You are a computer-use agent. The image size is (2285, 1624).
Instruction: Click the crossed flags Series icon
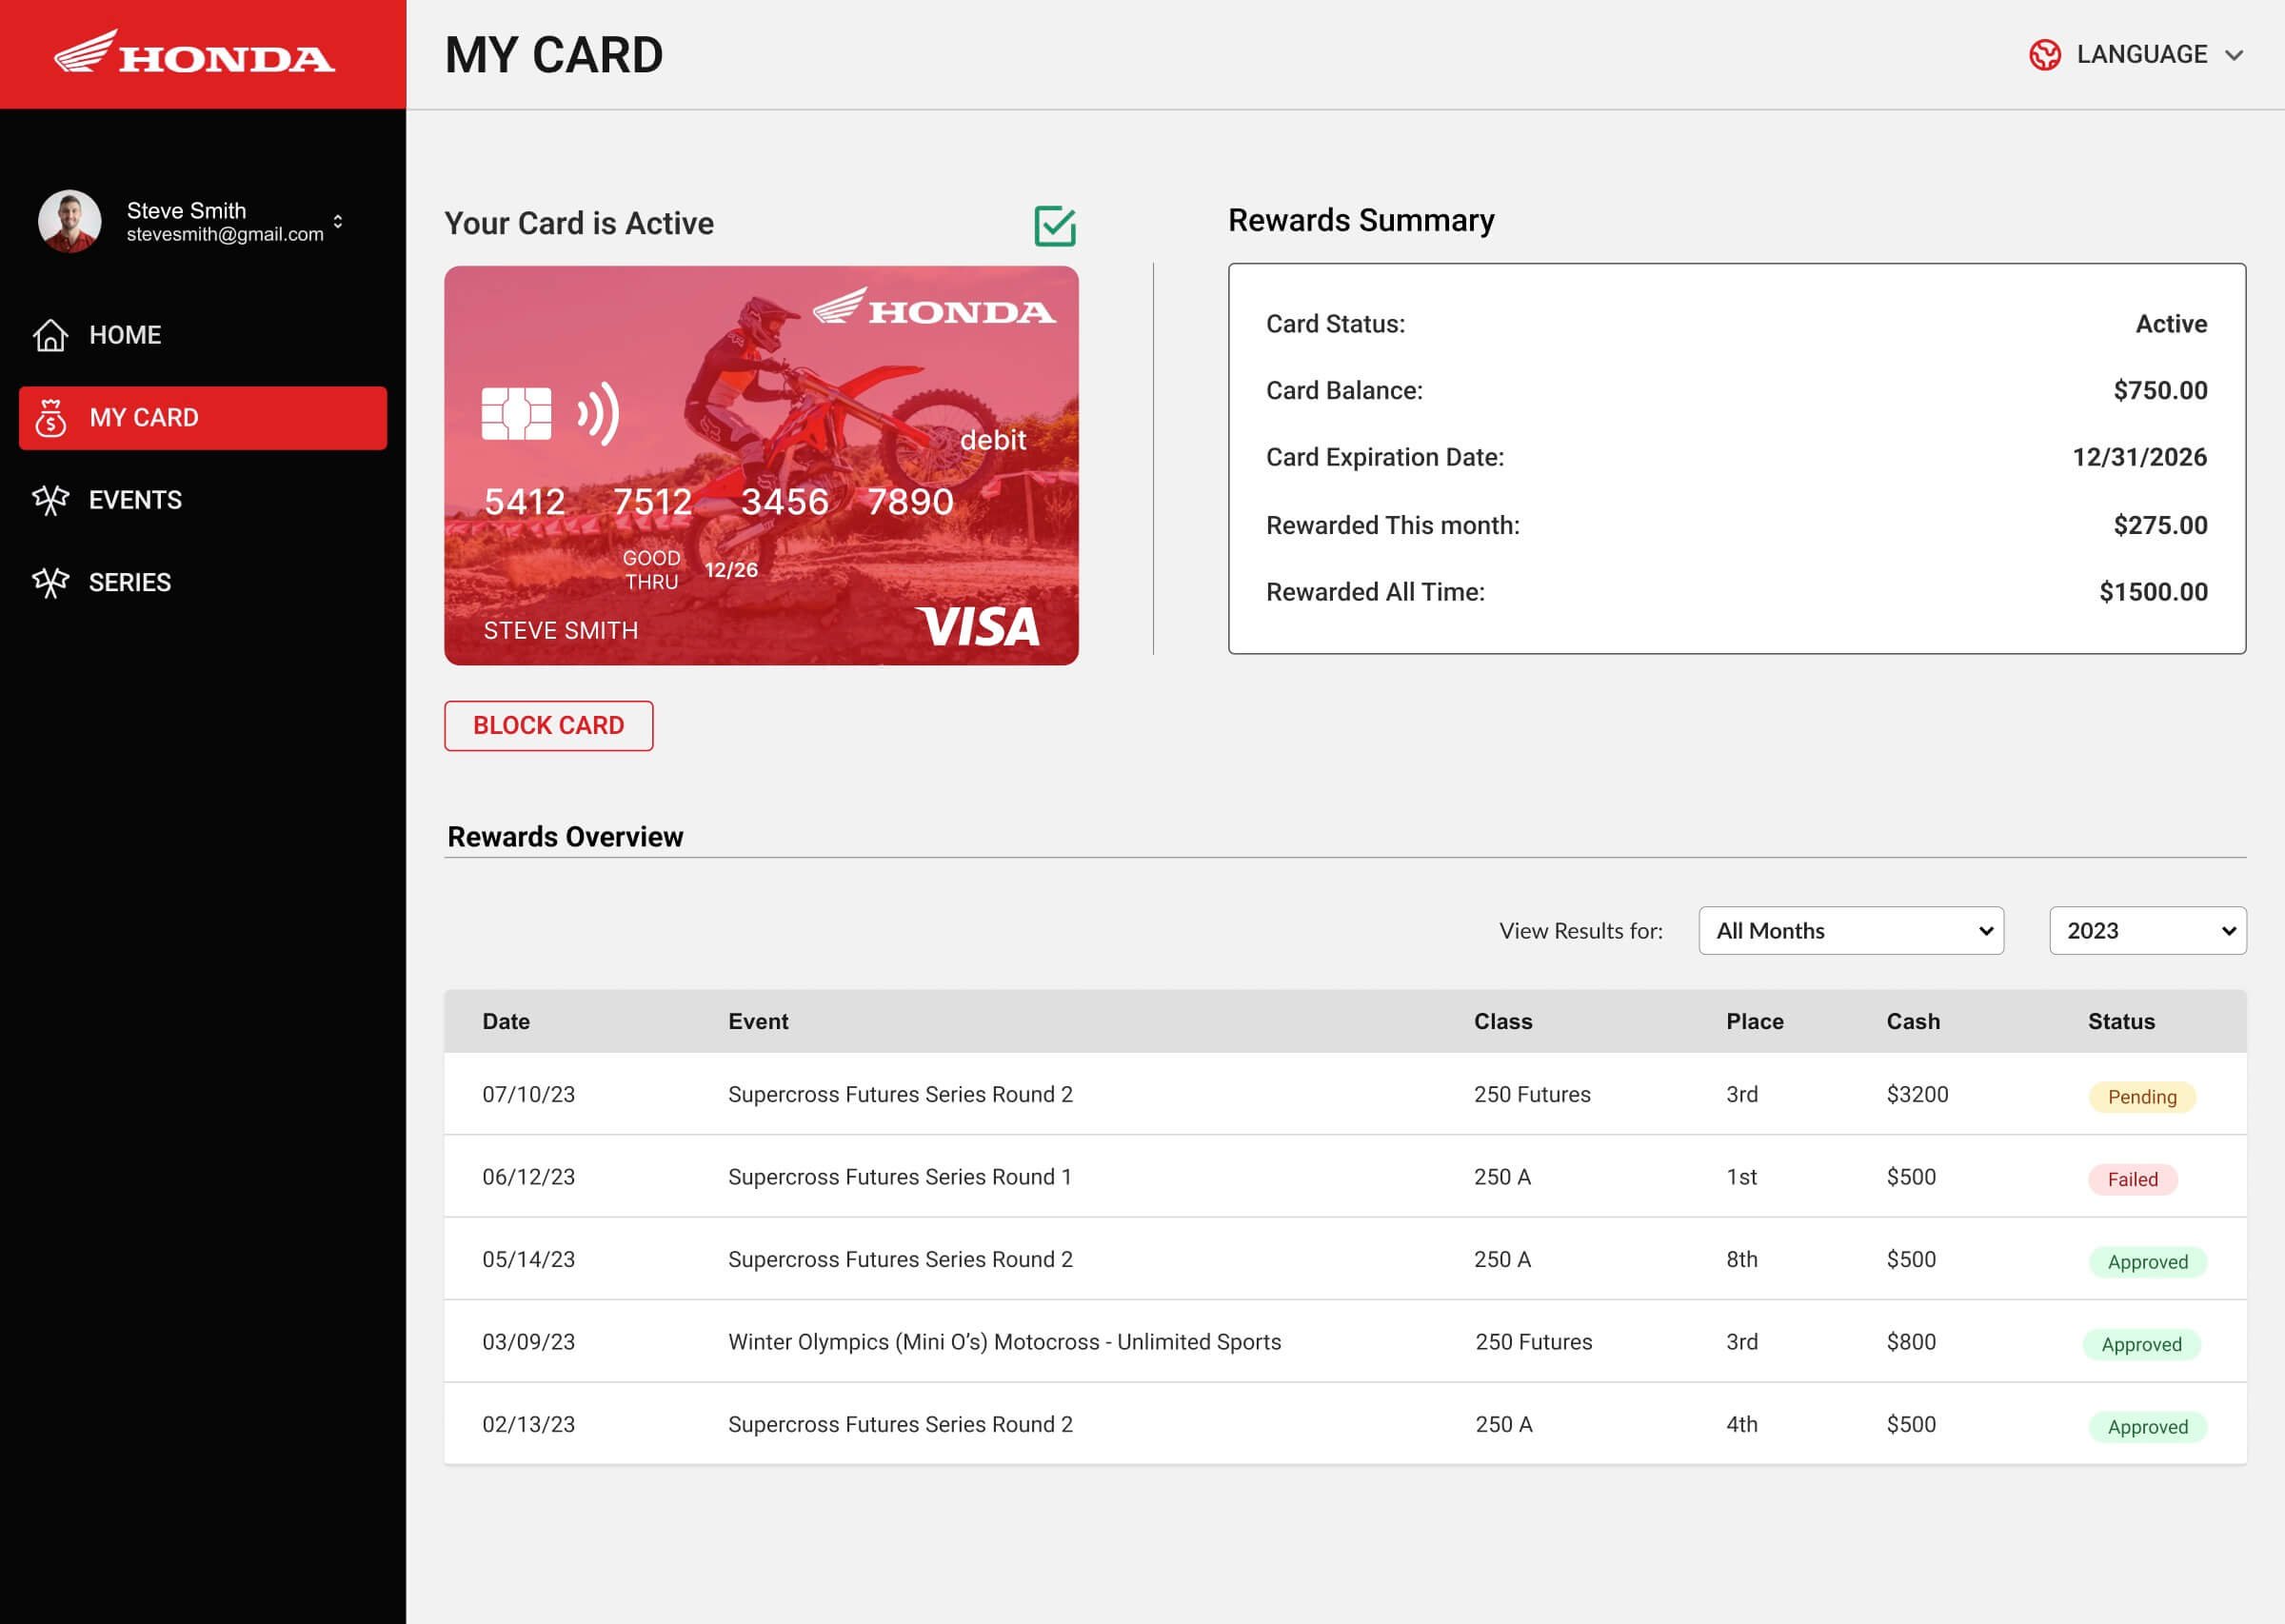pyautogui.click(x=50, y=582)
